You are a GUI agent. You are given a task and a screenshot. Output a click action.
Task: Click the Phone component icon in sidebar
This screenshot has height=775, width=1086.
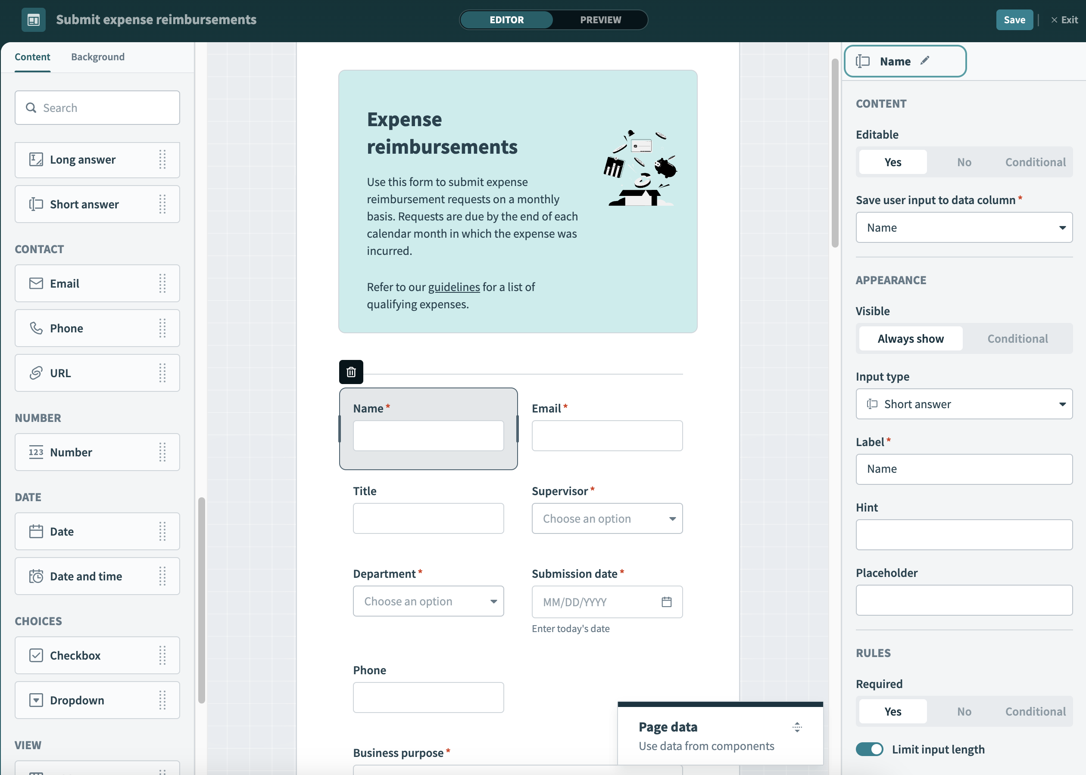[36, 328]
